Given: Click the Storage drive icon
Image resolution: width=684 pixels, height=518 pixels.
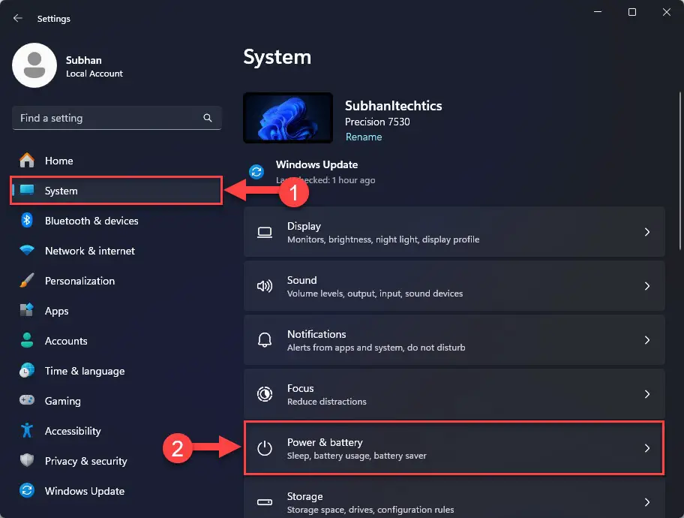Looking at the screenshot, I should coord(264,501).
